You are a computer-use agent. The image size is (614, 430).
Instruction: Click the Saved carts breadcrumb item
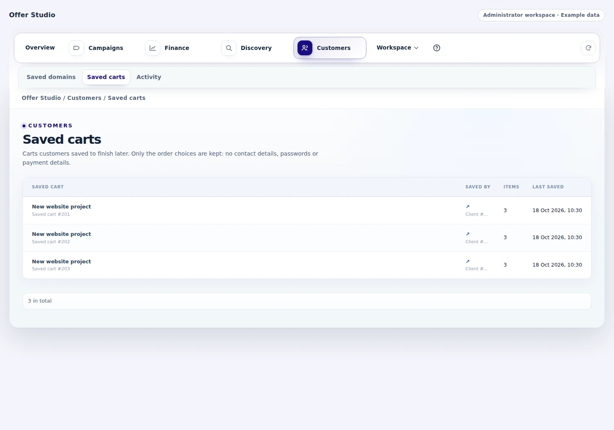click(x=126, y=98)
